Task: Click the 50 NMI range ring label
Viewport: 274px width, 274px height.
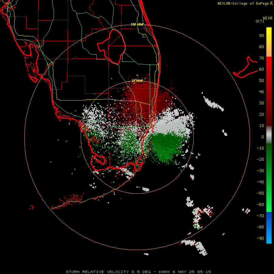Action: (x=137, y=81)
